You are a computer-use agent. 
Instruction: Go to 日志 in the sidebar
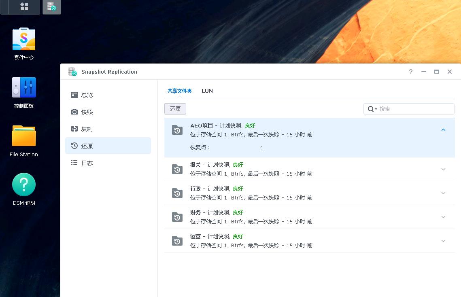pos(108,163)
